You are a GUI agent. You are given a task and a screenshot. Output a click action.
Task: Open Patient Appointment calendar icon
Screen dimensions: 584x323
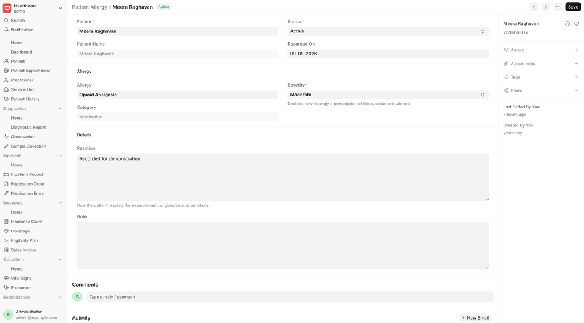pos(6,71)
